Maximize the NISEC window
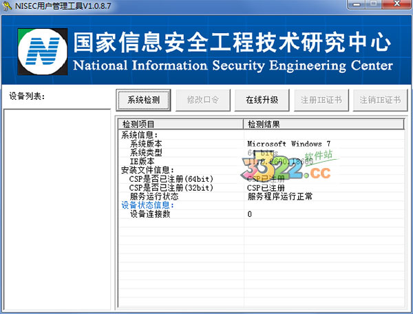The image size is (413, 314). [373, 4]
